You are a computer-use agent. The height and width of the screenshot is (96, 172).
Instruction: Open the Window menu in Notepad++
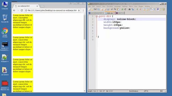coord(147,6)
